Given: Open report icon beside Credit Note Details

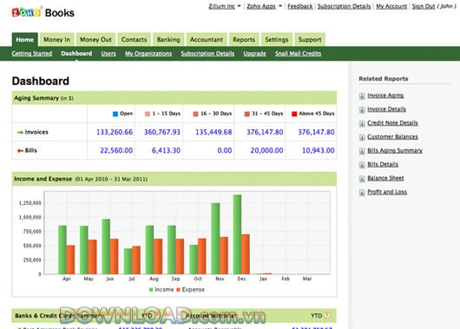Looking at the screenshot, I should click(362, 123).
